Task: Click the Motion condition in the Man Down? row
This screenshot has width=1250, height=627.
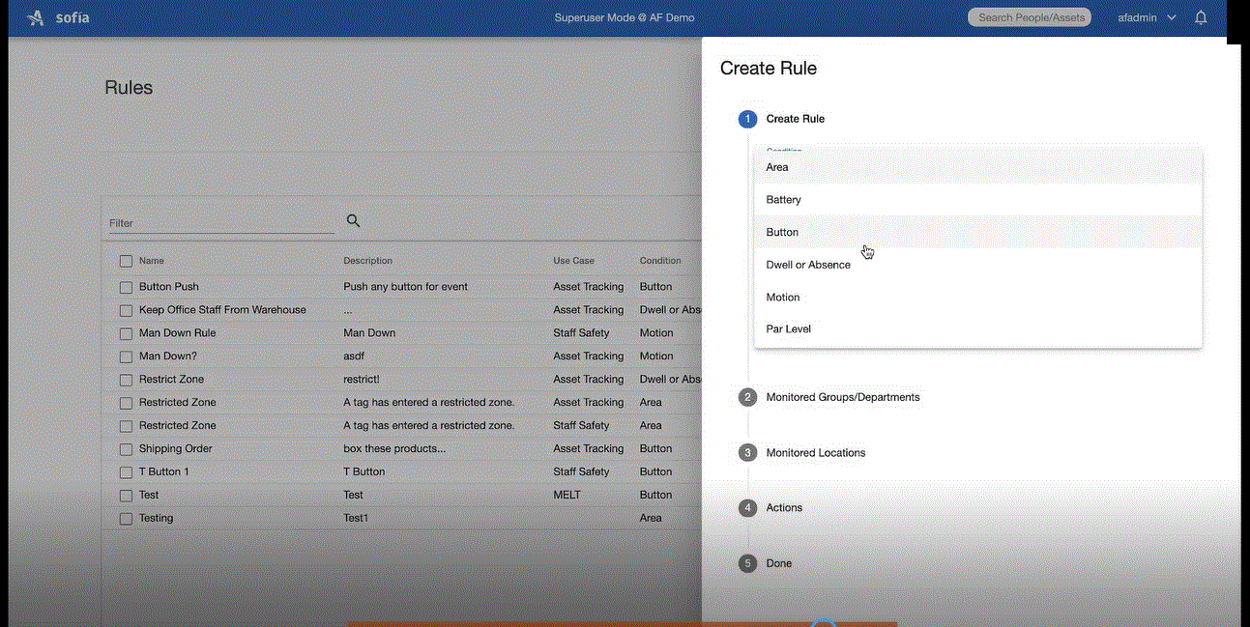Action: click(656, 356)
